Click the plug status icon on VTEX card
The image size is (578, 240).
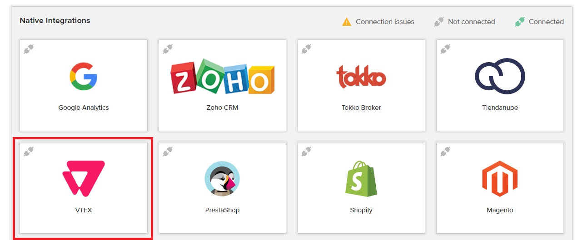point(29,151)
